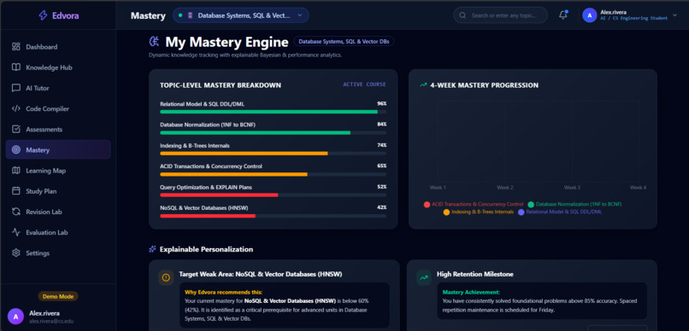This screenshot has height=331, width=689.
Task: Click the Query Optimization & EXPLAIN Plans label
Action: pos(206,187)
